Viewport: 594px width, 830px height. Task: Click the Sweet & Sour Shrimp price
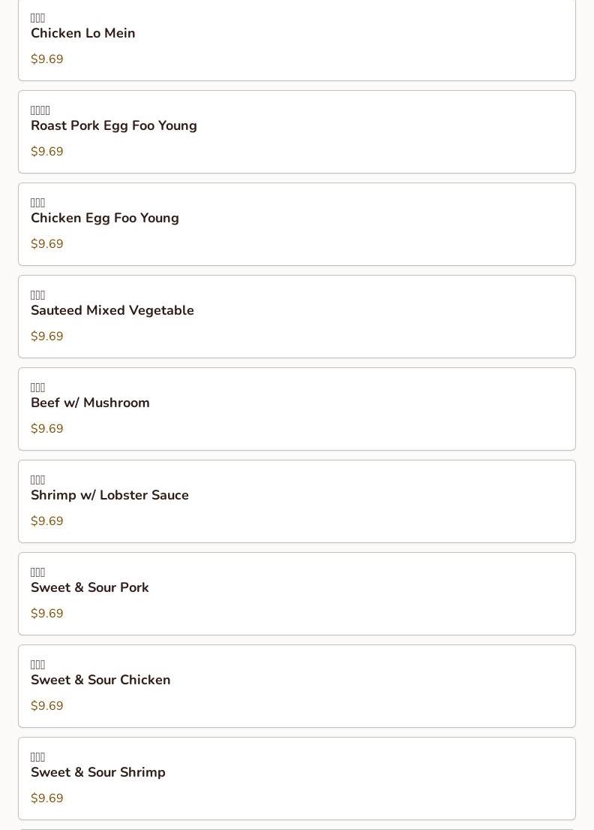[47, 798]
